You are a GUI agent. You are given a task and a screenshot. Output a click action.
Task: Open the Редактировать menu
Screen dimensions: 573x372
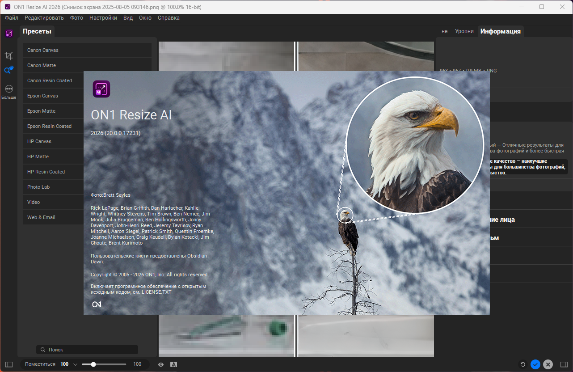[x=44, y=18]
